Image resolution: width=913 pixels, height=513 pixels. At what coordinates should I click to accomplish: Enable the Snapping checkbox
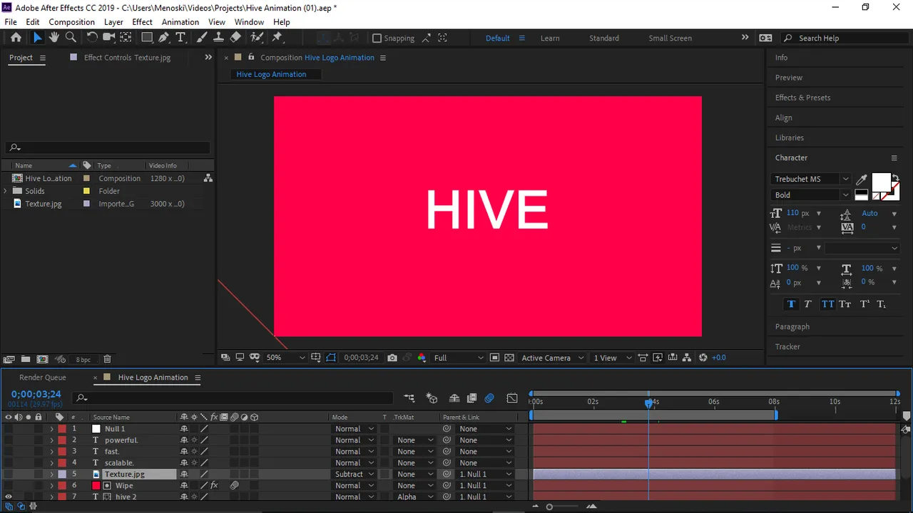(x=377, y=38)
